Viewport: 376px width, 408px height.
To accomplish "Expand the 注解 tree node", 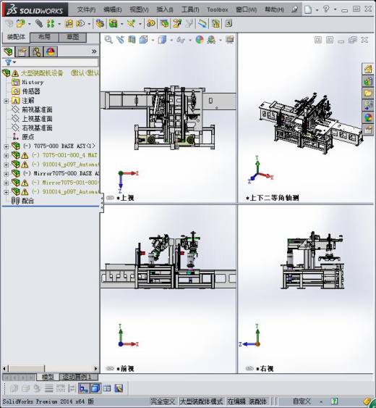I will point(7,101).
